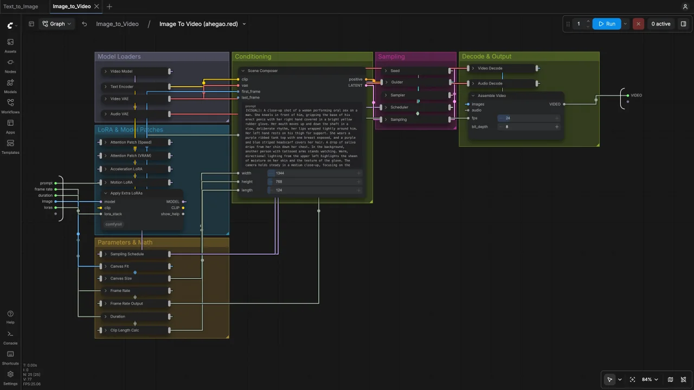
Task: Click the fps value field
Action: pos(529,118)
